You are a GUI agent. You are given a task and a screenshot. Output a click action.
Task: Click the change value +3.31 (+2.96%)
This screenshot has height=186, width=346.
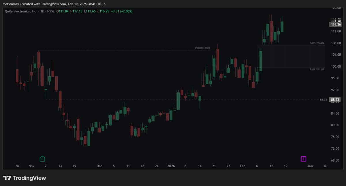[122, 11]
